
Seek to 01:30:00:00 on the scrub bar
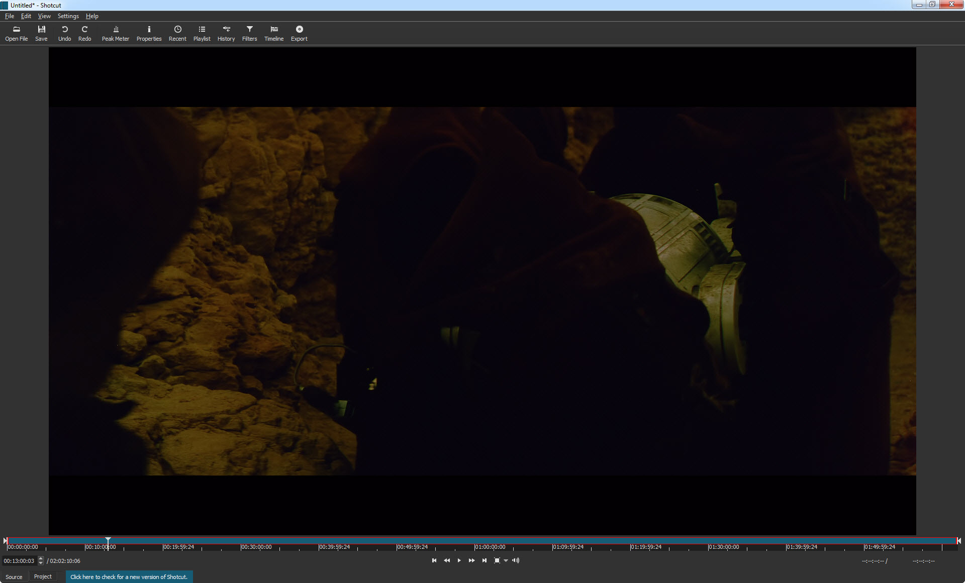[724, 547]
